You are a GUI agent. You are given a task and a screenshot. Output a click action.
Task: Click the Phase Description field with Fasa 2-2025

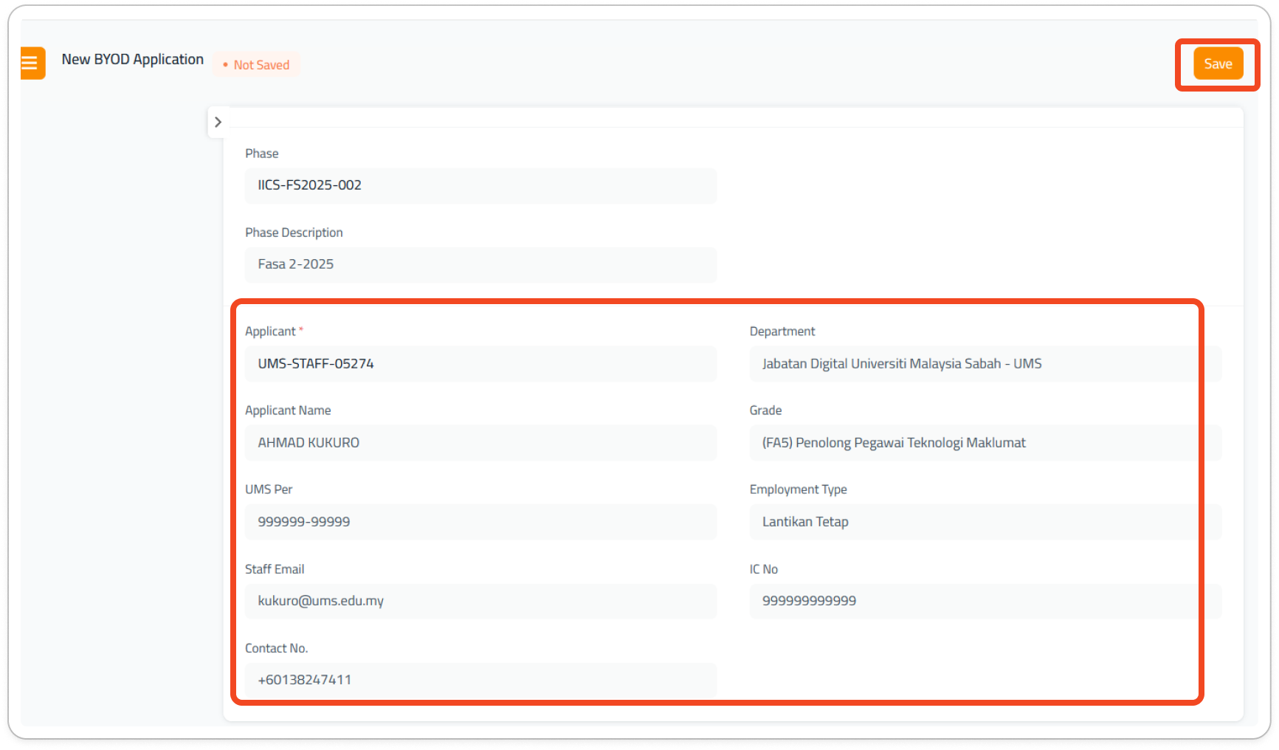[x=480, y=264]
